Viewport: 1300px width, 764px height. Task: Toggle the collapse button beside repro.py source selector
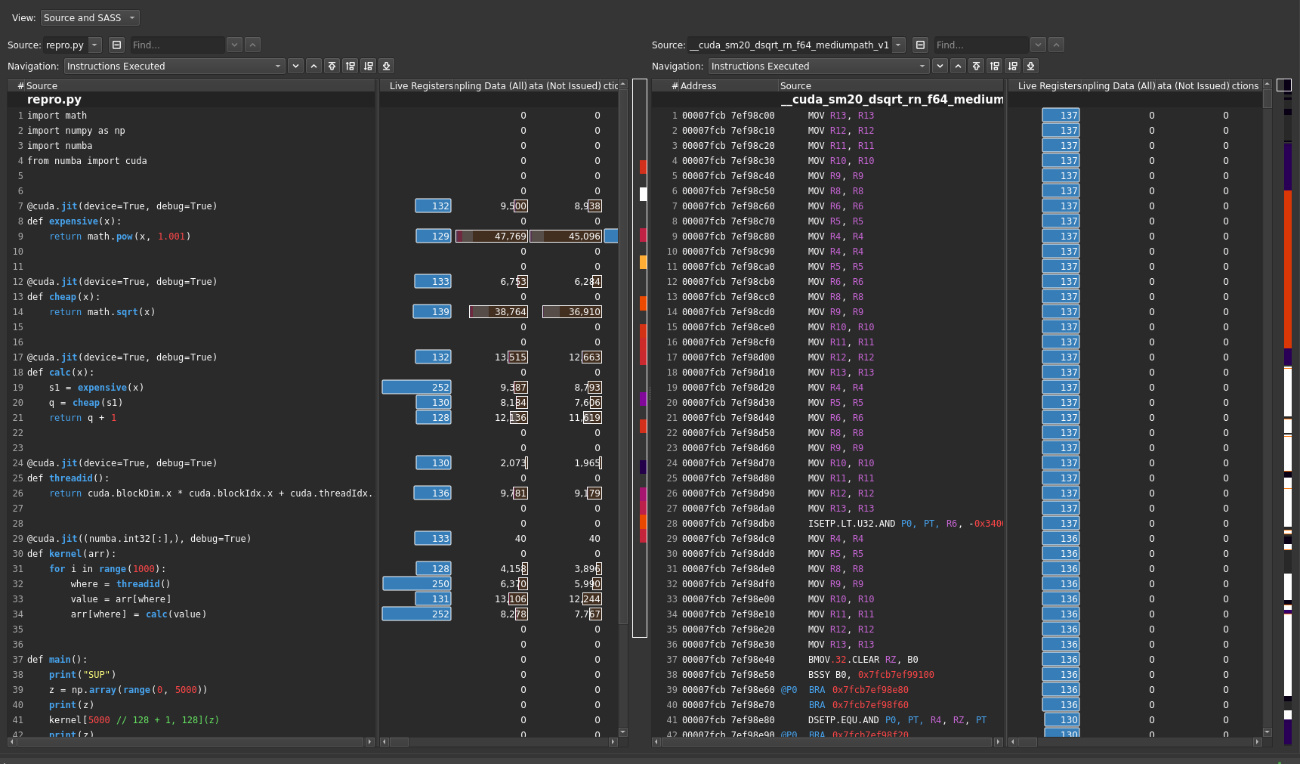(116, 45)
